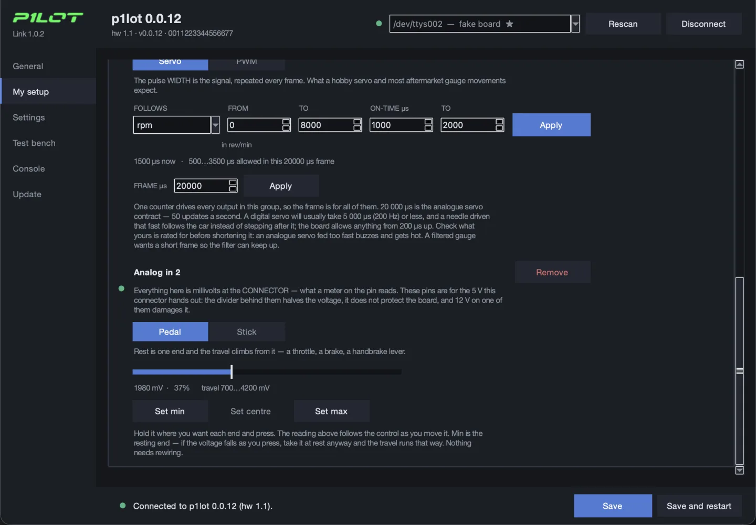Select Pedal input mode
Viewport: 756px width, 525px height.
(170, 332)
